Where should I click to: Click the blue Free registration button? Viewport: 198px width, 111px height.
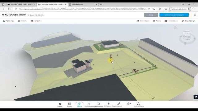[x=174, y=15]
